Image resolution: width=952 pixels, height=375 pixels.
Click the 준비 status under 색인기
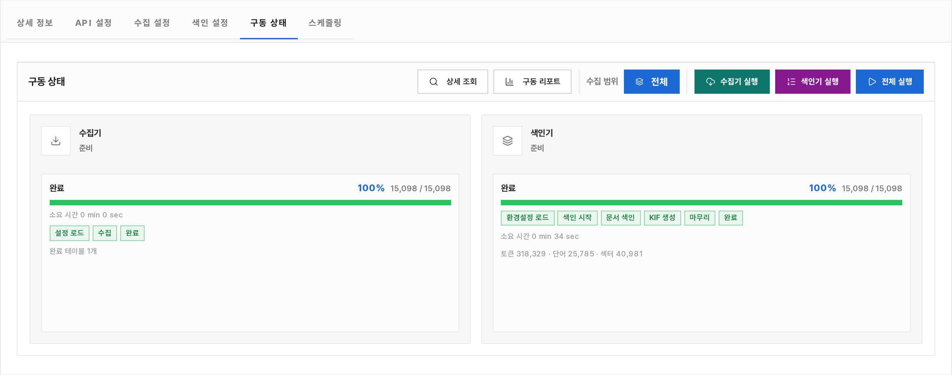tap(537, 148)
